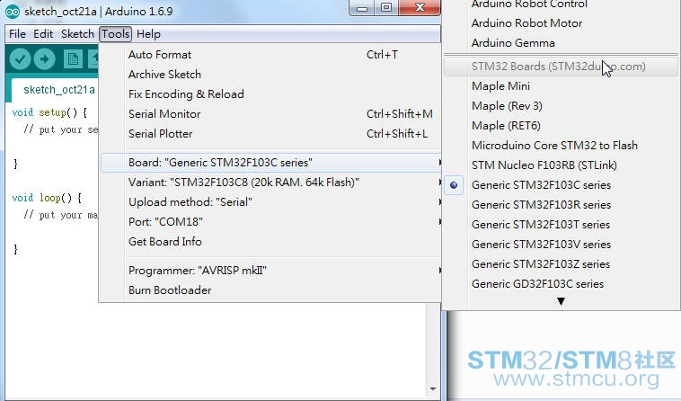Viewport: 681px width, 401px height.
Task: Close the Arduino 1.6.9 window
Action: click(420, 8)
